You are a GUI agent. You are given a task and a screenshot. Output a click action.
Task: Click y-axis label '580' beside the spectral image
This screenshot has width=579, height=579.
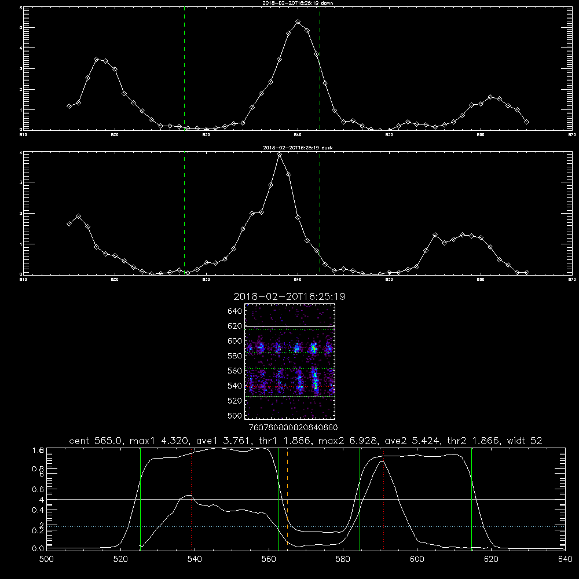click(x=235, y=356)
